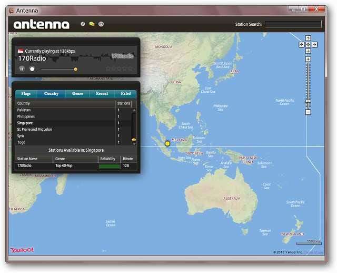The width and height of the screenshot is (337, 273).
Task: Pan the map up with arrow
Action: click(x=308, y=38)
